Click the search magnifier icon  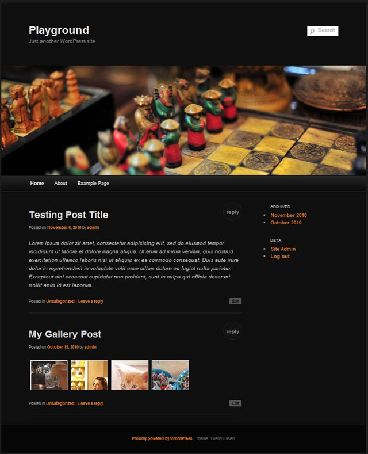312,31
